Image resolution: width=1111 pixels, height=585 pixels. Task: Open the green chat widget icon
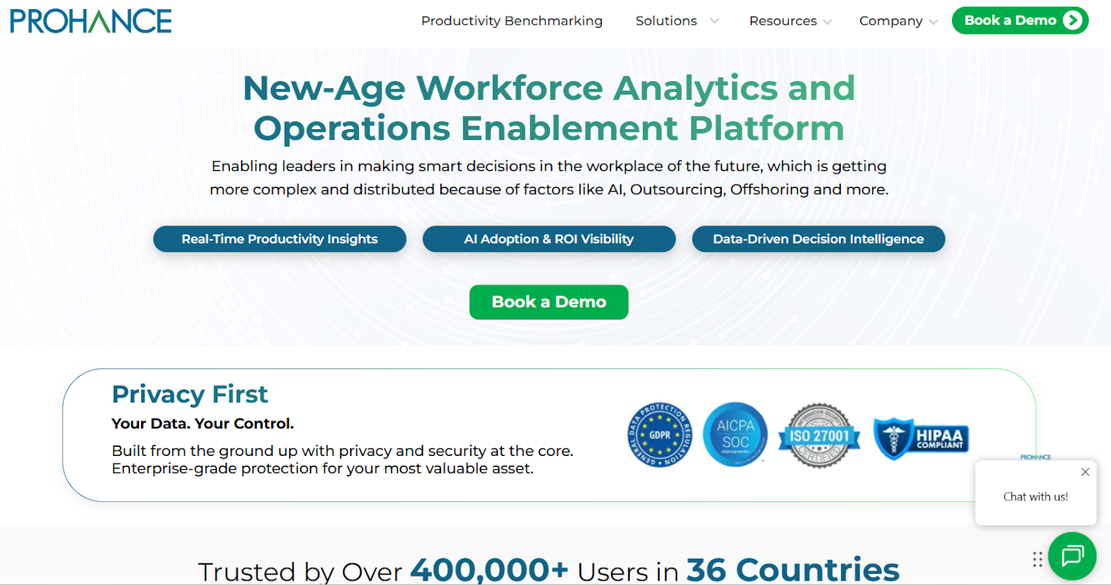click(1072, 556)
